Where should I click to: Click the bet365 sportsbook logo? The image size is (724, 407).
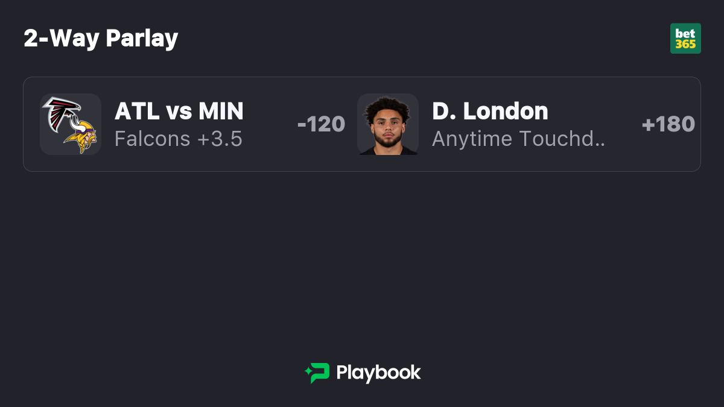(x=685, y=39)
